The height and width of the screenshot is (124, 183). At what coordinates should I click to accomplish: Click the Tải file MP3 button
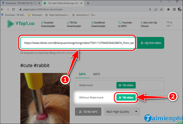click(88, 112)
